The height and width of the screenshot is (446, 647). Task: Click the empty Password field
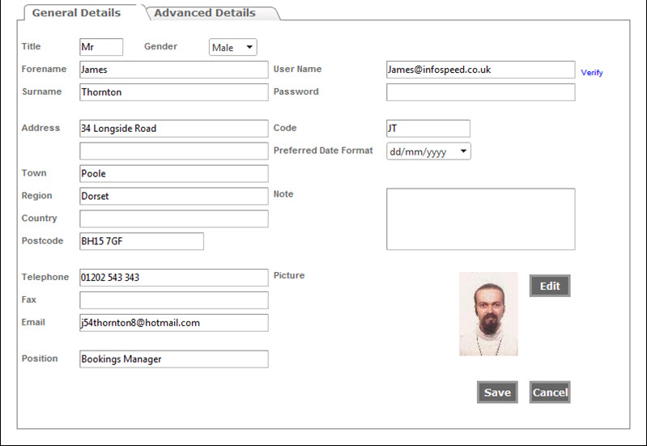coord(480,92)
